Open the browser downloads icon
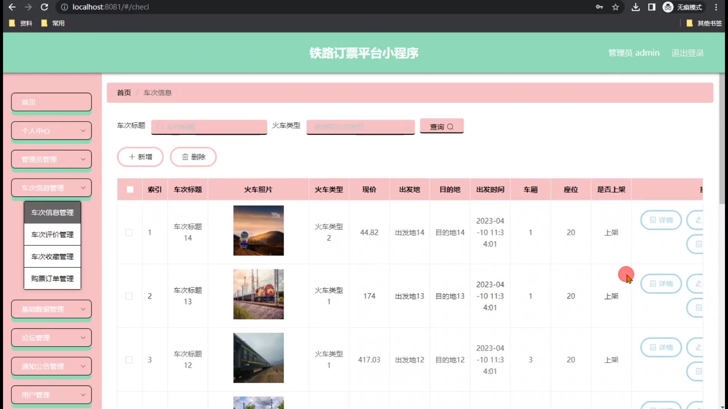Viewport: 728px width, 409px height. point(635,7)
